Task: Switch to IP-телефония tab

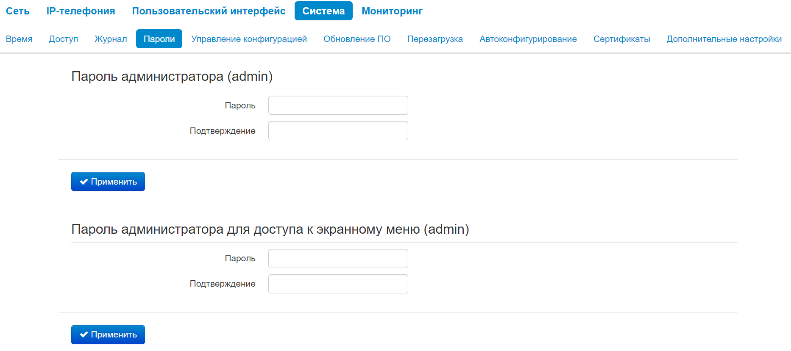Action: 81,11
